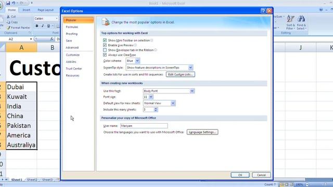Click info icon beside Show Developer tab option

(x=156, y=50)
